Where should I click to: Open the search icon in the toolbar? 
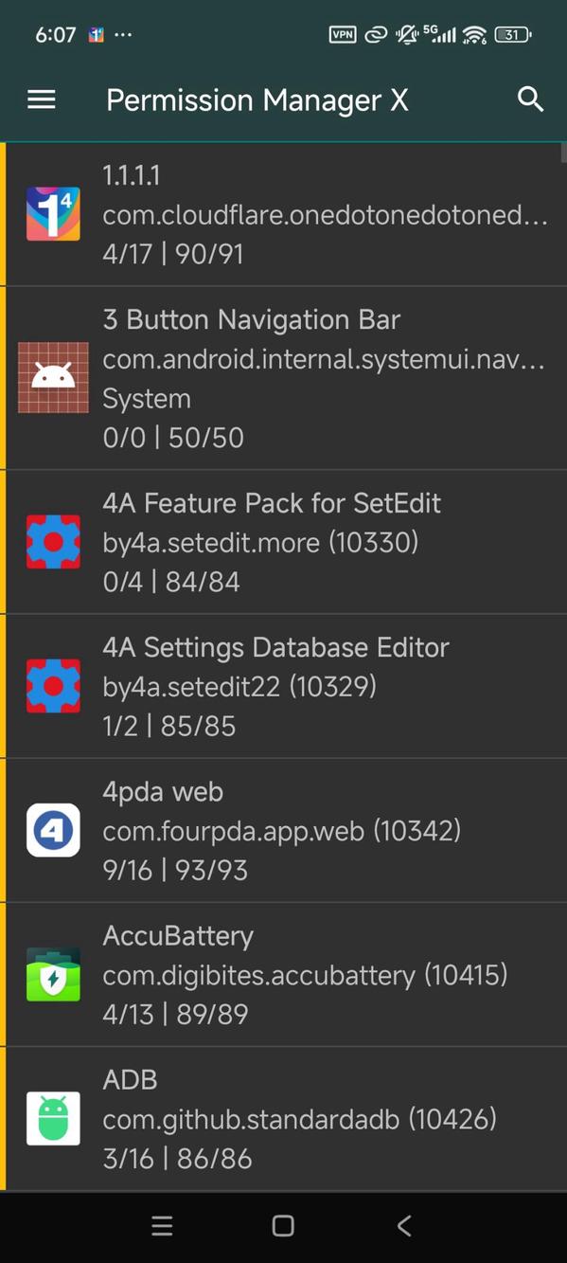coord(529,99)
